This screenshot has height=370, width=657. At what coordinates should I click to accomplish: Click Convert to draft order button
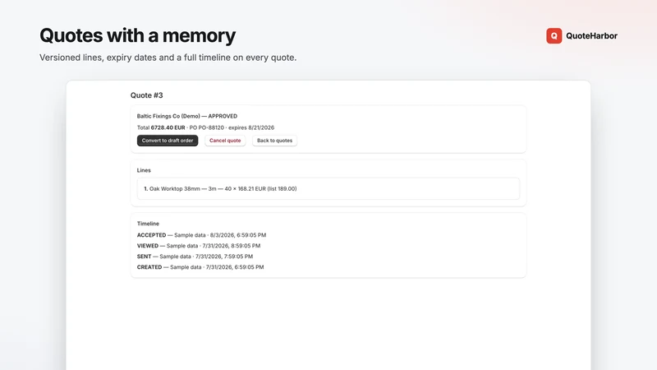click(168, 141)
